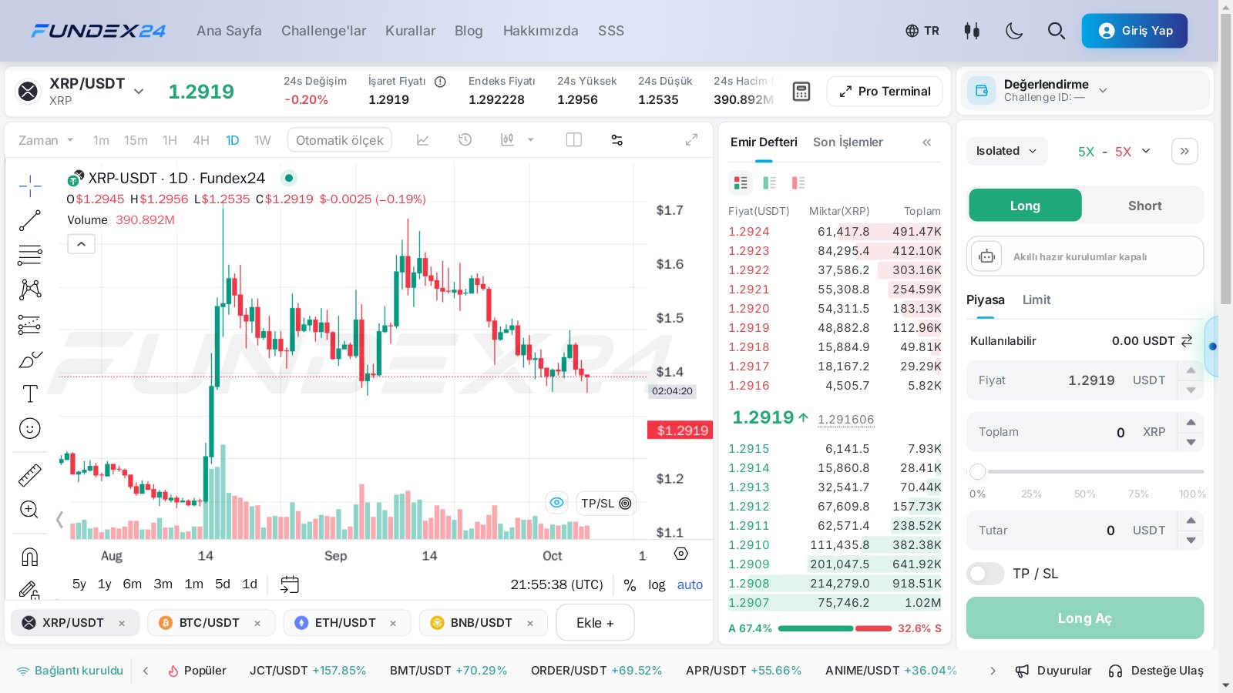Open chart settings sliders icon
This screenshot has height=693, width=1233.
tap(616, 140)
